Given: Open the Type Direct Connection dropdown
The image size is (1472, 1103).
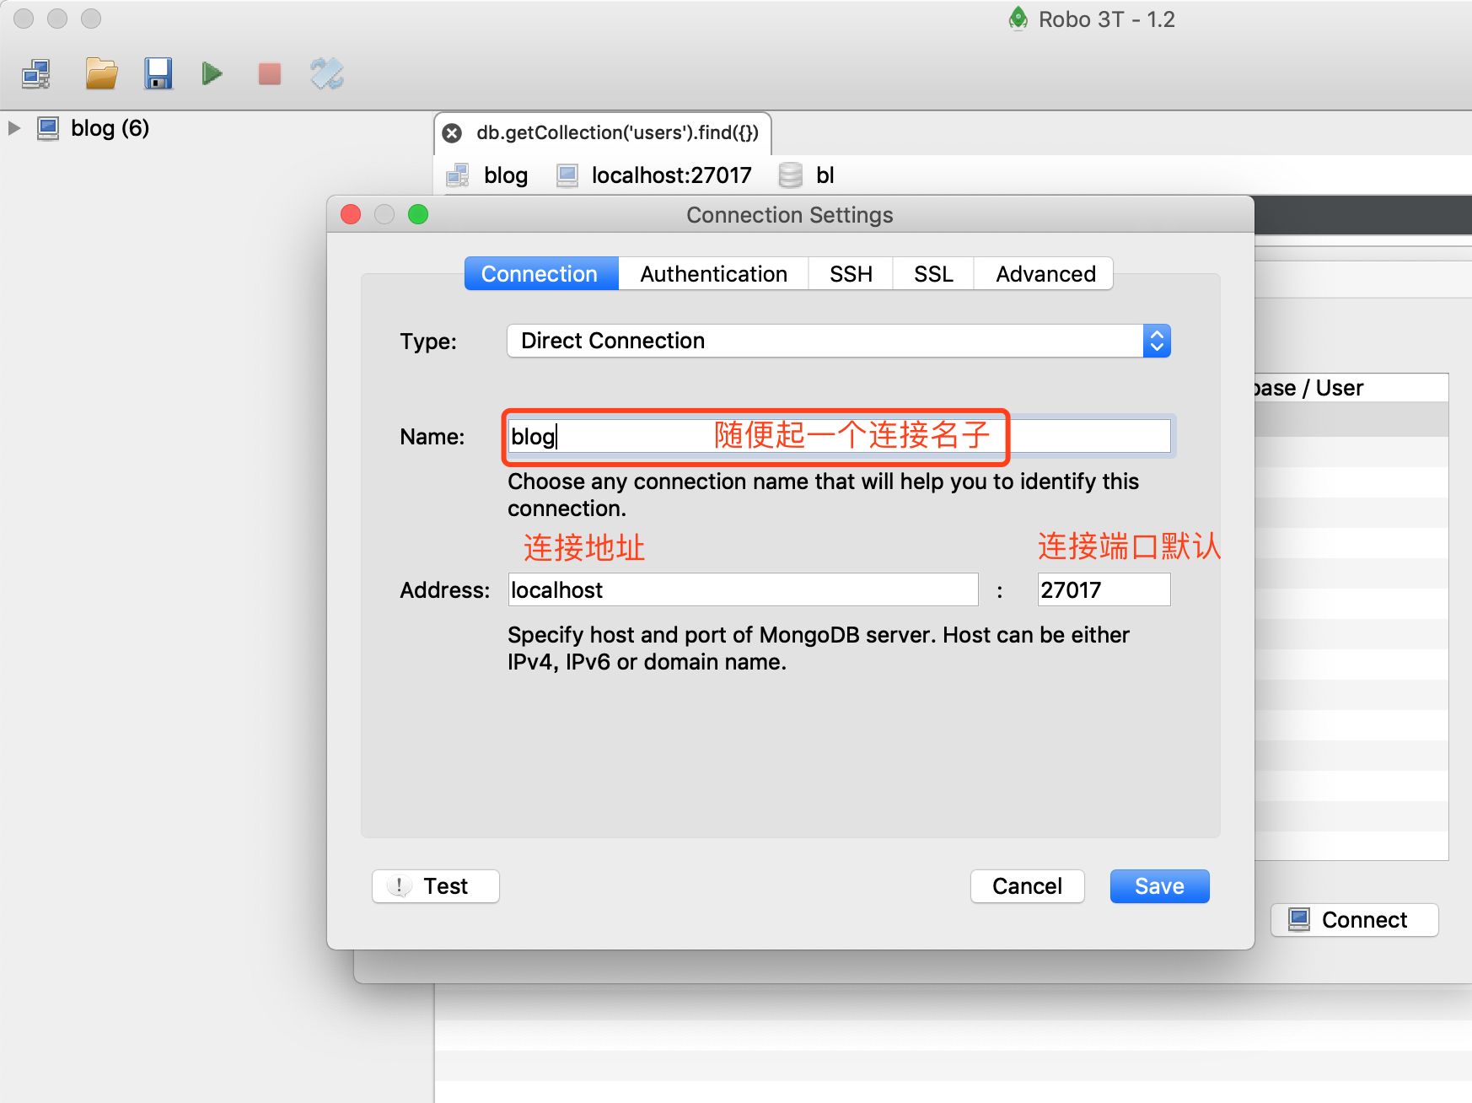Looking at the screenshot, I should 839,341.
